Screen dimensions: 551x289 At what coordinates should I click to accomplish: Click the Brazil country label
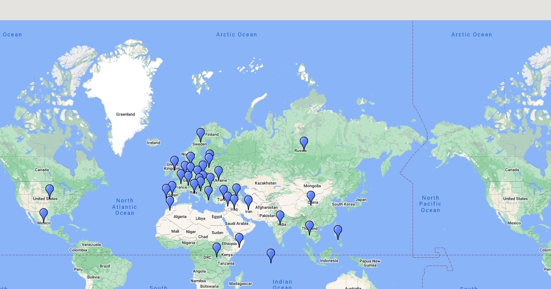pyautogui.click(x=105, y=266)
